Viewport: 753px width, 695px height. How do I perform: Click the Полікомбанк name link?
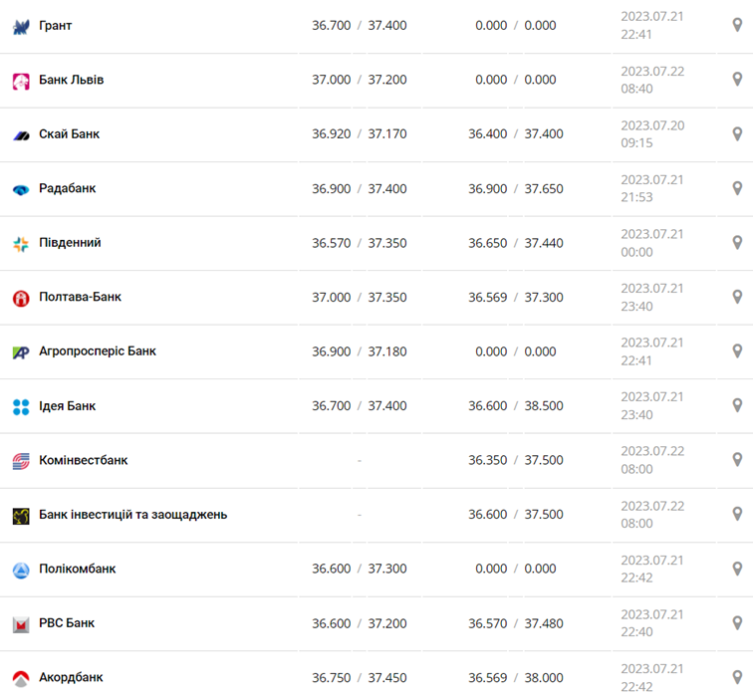[x=77, y=569]
